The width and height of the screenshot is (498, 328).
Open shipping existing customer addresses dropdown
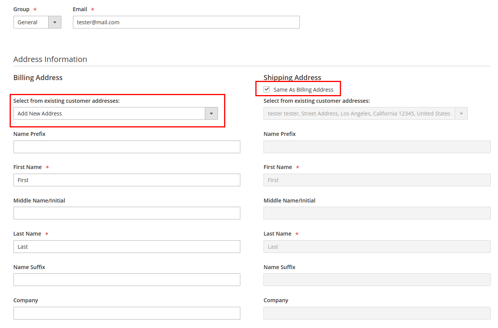(363, 113)
